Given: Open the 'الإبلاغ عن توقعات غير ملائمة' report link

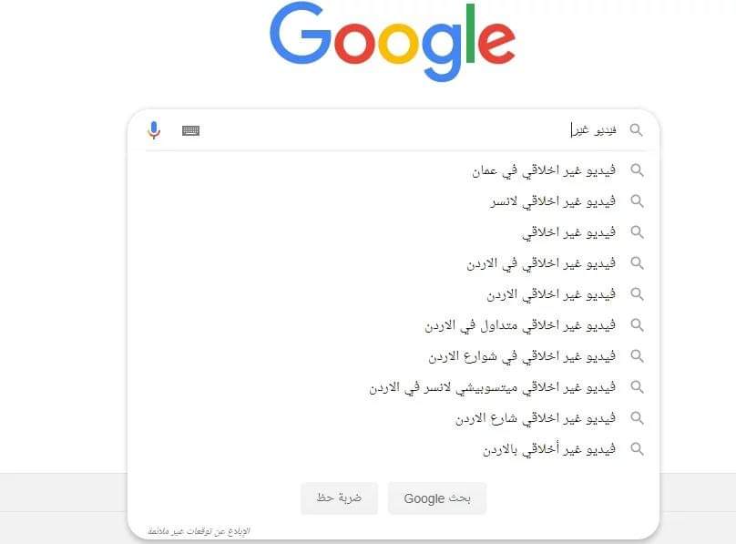Looking at the screenshot, I should (199, 530).
